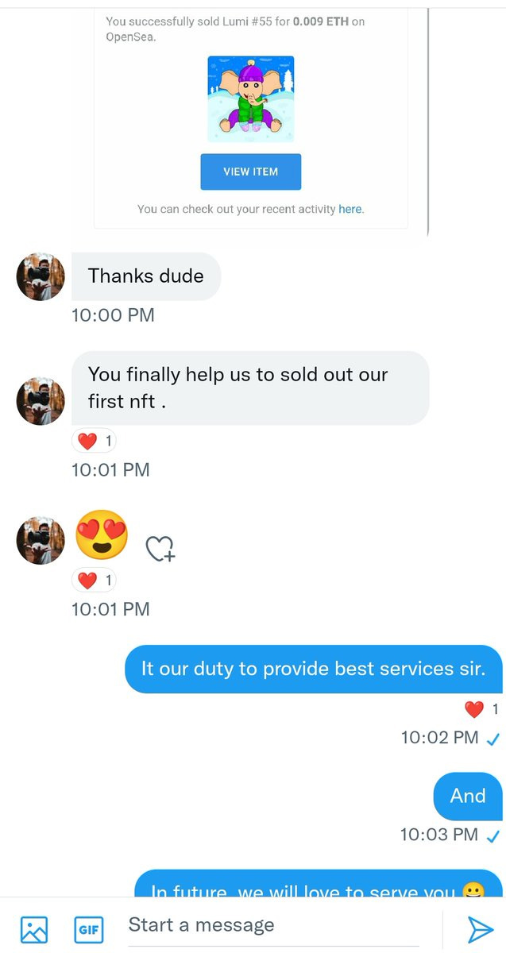
Task: Open the "here" recent activity link
Action: pyautogui.click(x=350, y=209)
